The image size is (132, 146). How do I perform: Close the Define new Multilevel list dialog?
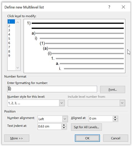coord(123,7)
